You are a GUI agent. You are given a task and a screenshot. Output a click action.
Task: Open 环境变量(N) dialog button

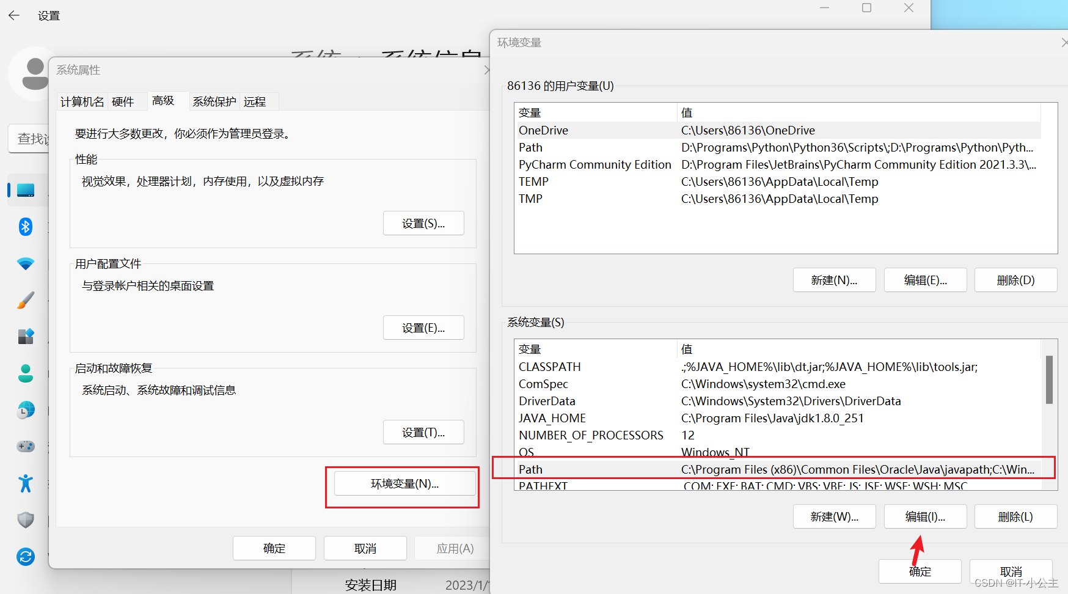pyautogui.click(x=405, y=483)
